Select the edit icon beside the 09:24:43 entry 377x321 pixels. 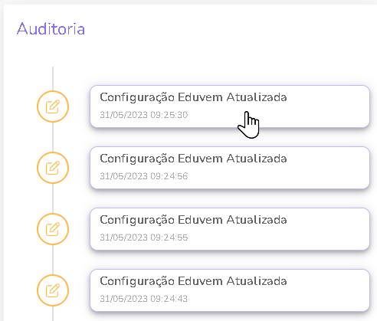53,290
